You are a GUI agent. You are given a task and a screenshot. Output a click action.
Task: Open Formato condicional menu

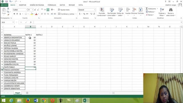102,12
